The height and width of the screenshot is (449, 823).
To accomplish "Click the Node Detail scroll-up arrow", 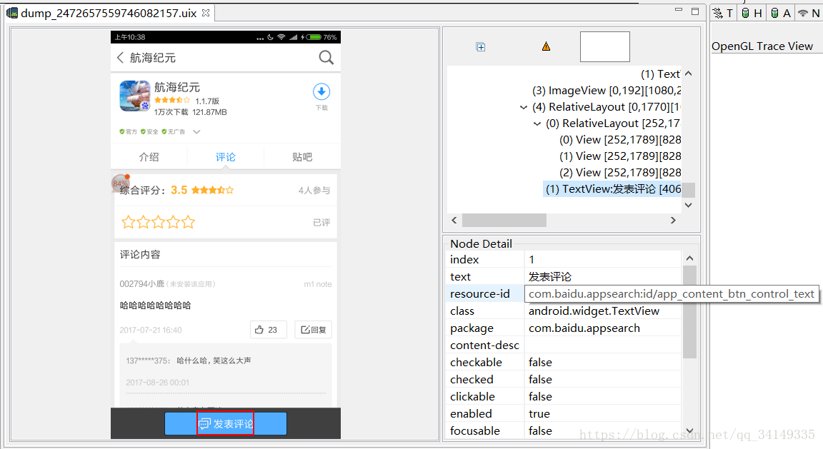I will pyautogui.click(x=689, y=258).
